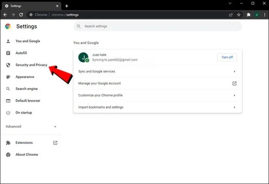
Task: Click the Chrome logo next to Settings
Action: [8, 26]
